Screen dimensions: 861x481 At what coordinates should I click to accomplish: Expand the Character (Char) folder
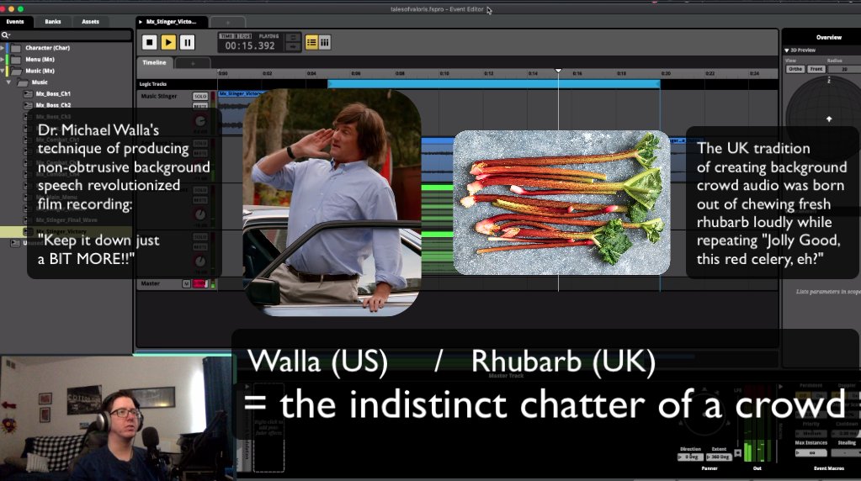3,48
